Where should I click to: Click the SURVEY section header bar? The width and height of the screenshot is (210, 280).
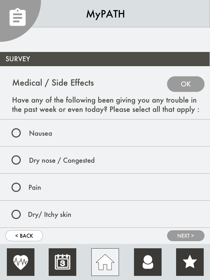(105, 59)
